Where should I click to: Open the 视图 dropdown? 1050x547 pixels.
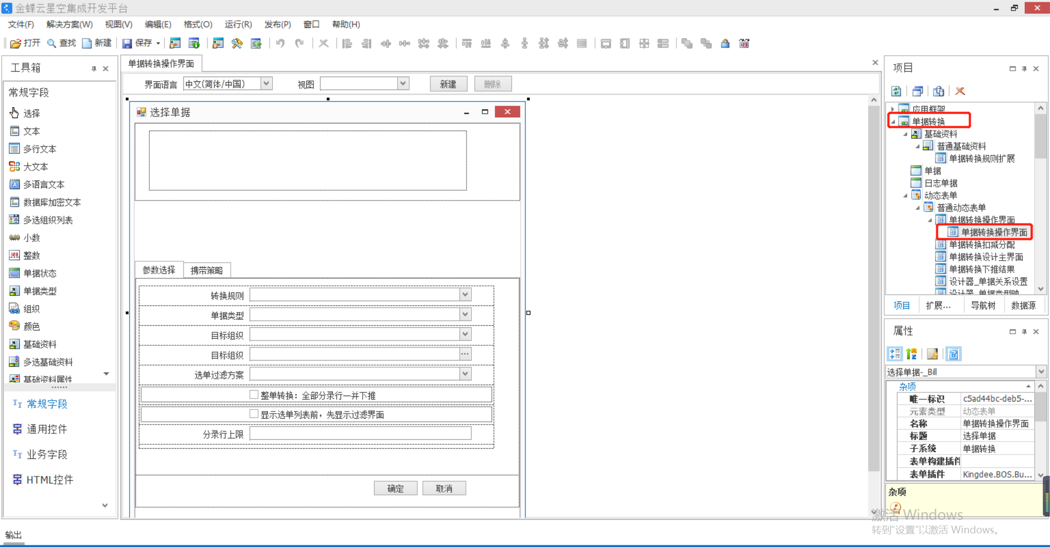403,84
